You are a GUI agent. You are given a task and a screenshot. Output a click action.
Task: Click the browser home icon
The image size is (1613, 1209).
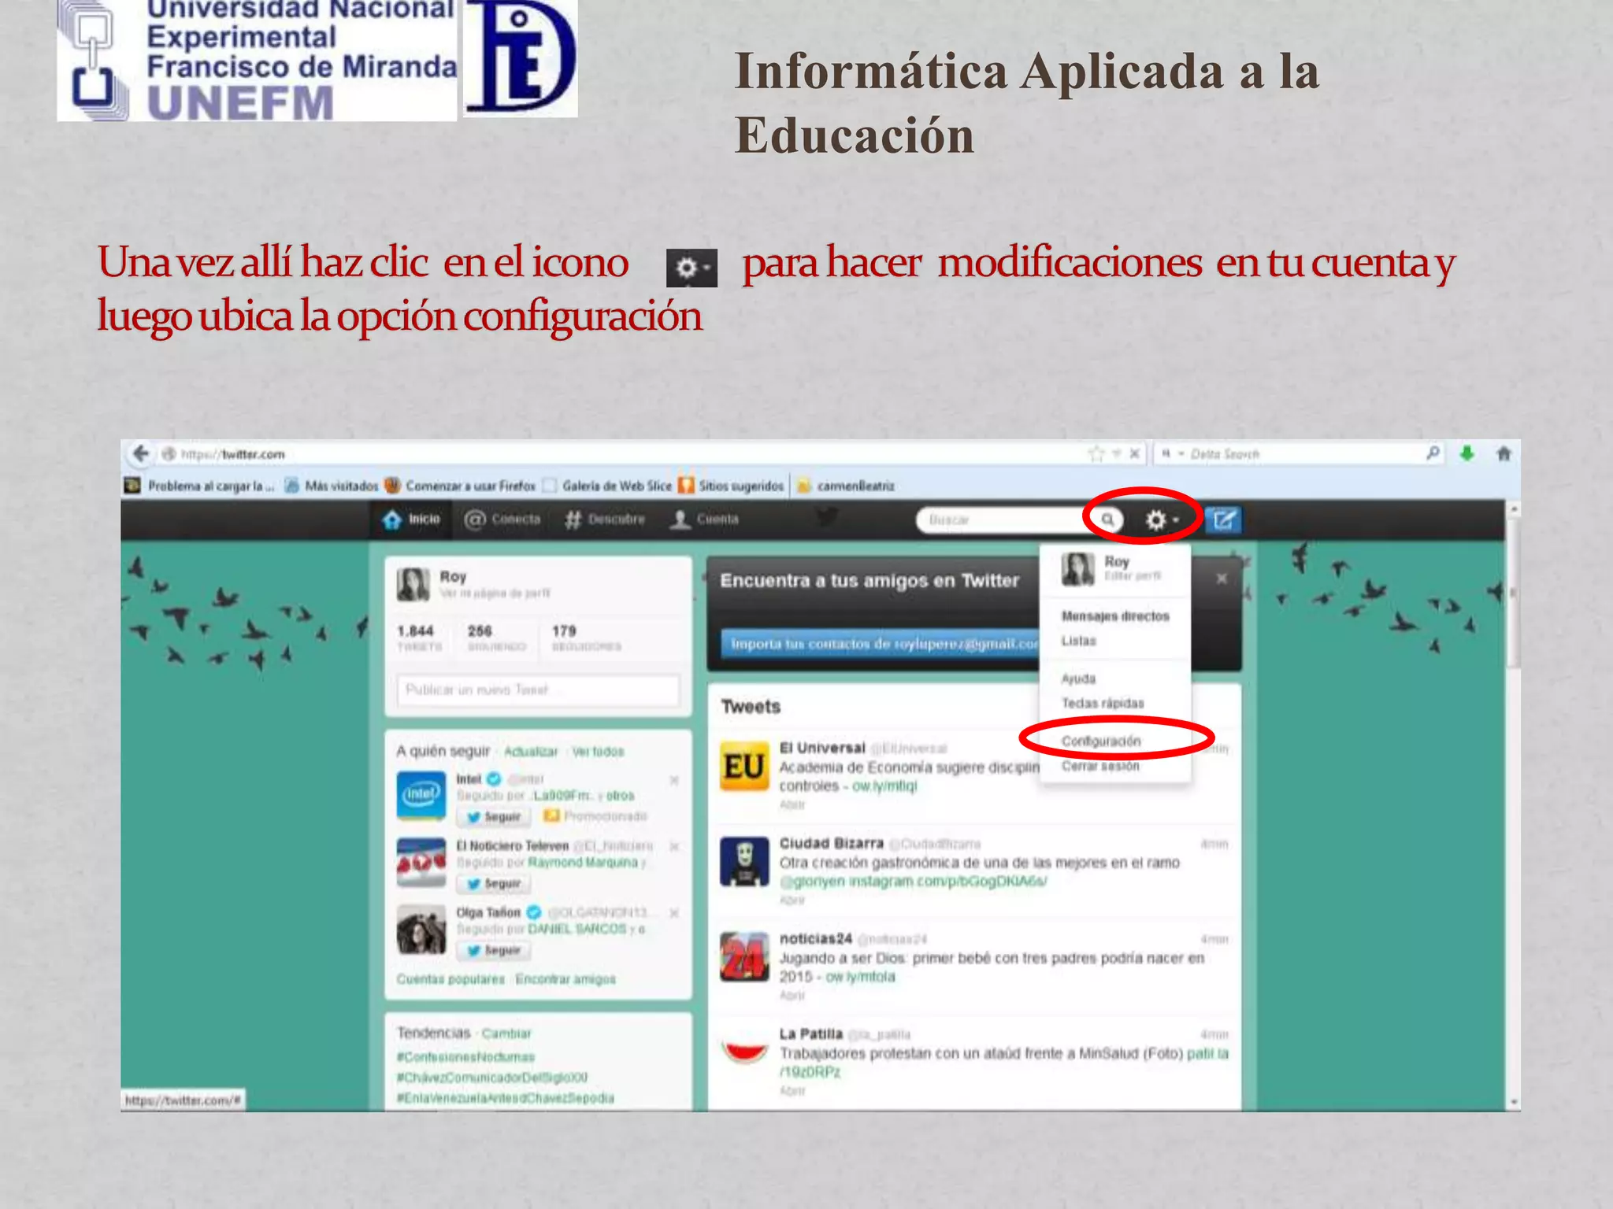pos(1504,453)
